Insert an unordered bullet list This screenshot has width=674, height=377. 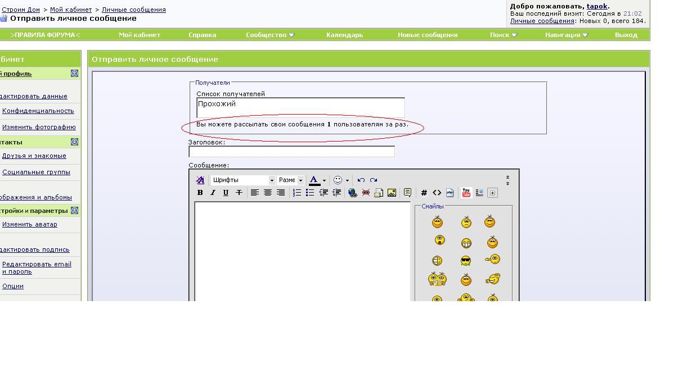click(310, 193)
